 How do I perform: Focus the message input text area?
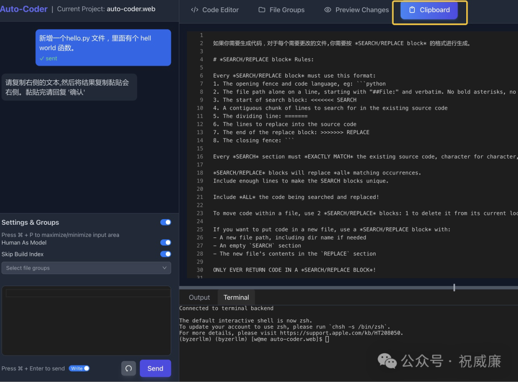pos(86,320)
